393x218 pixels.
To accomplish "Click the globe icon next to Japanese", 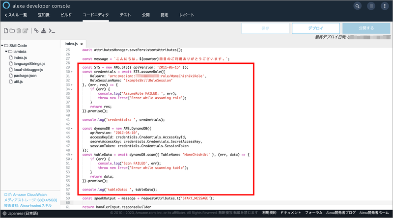I will click(4, 214).
